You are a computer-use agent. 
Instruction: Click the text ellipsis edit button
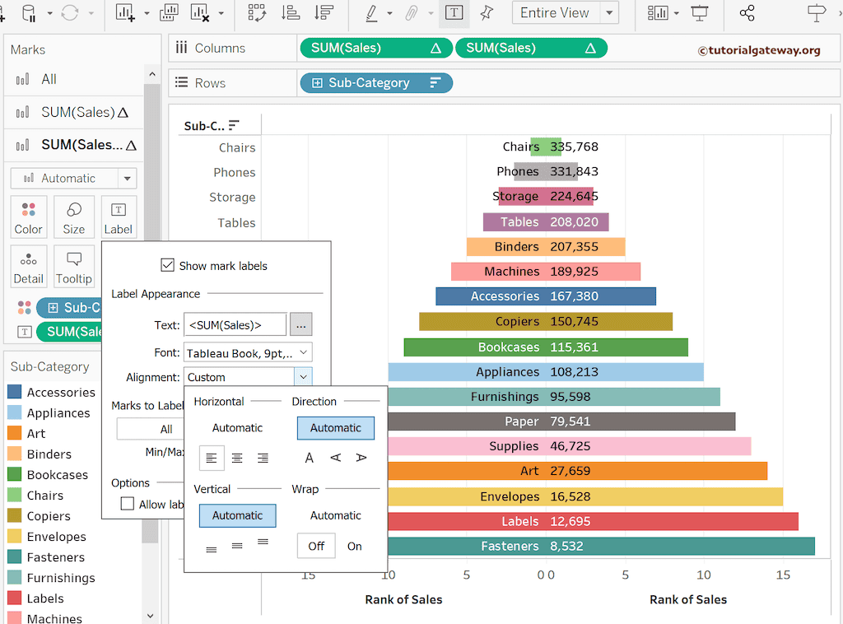click(x=300, y=325)
